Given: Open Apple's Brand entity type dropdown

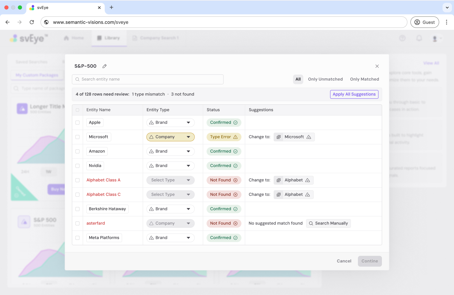Looking at the screenshot, I should (x=171, y=122).
